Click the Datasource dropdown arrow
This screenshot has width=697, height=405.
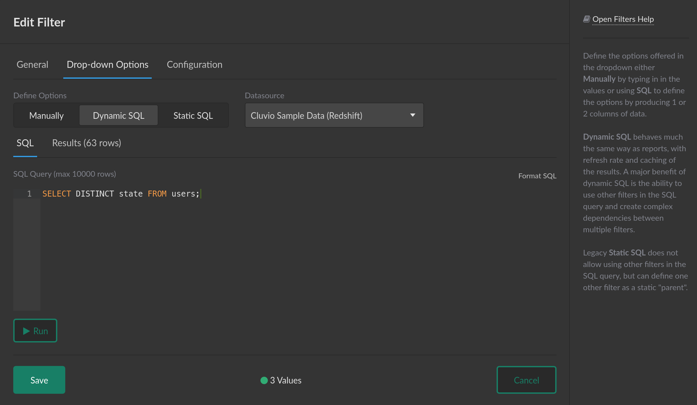click(413, 115)
